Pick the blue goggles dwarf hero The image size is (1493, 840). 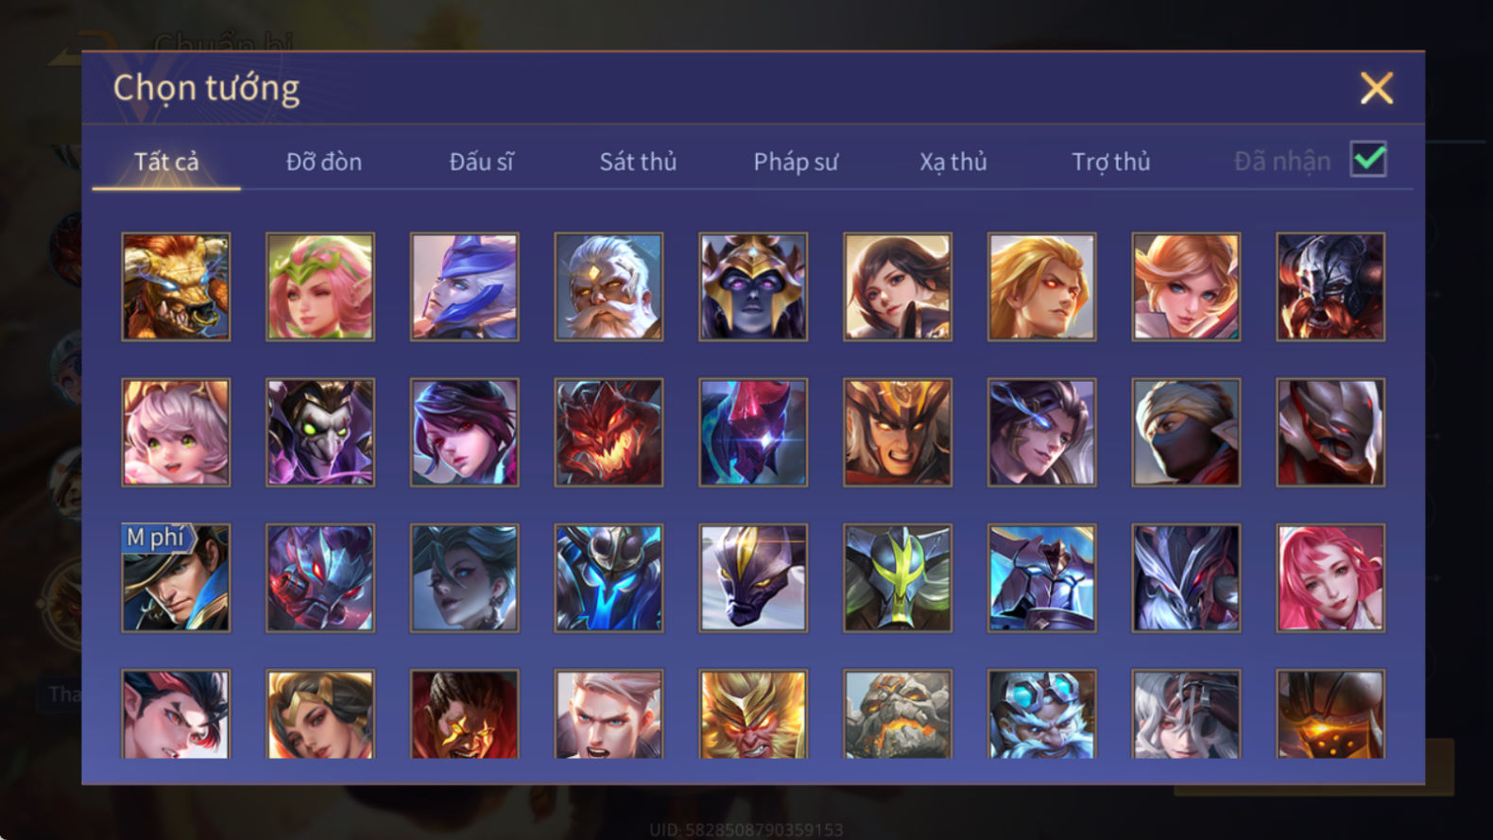pyautogui.click(x=1042, y=714)
